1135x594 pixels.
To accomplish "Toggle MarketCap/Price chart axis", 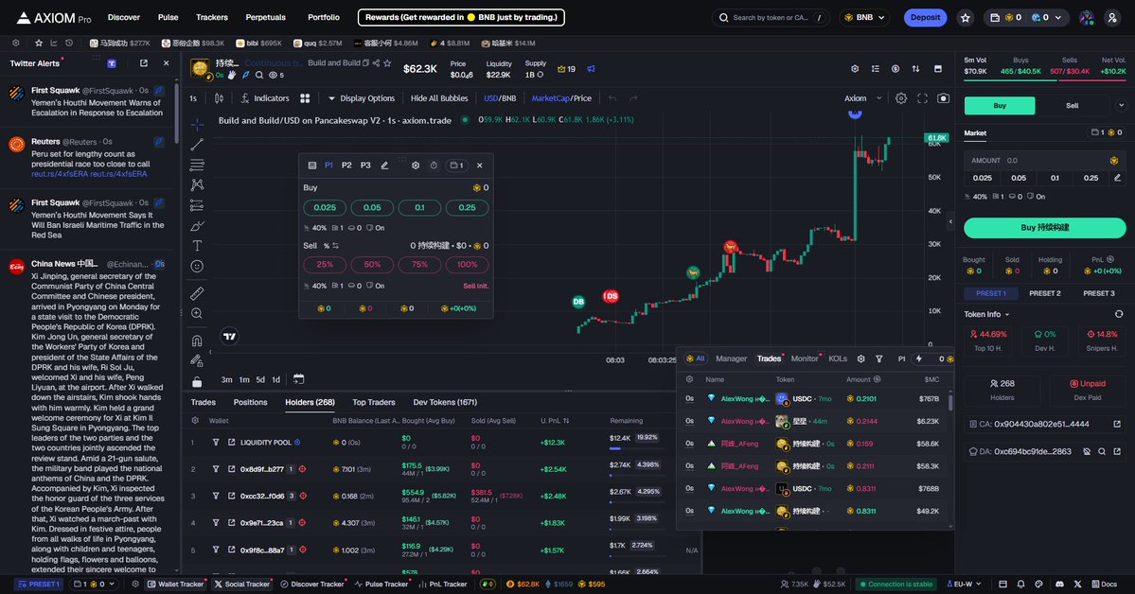I will [561, 98].
